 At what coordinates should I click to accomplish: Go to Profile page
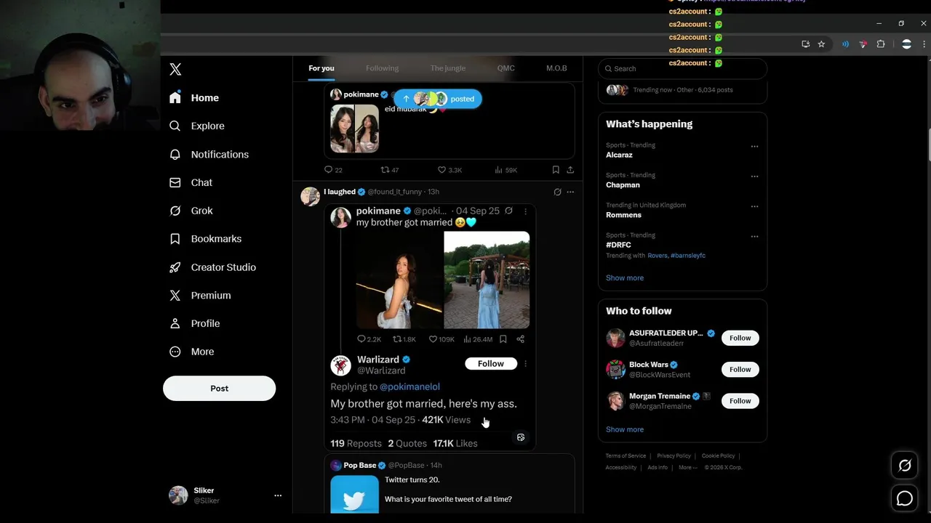point(194,323)
